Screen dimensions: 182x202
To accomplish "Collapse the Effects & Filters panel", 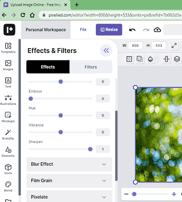I will pyautogui.click(x=106, y=51).
